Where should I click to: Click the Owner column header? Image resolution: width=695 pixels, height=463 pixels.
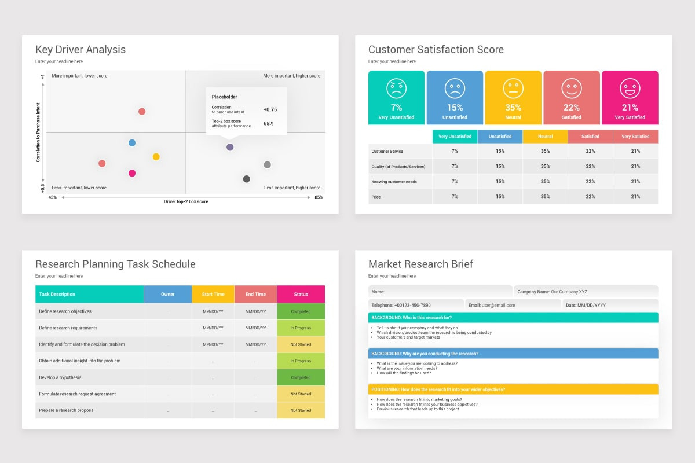click(x=168, y=294)
